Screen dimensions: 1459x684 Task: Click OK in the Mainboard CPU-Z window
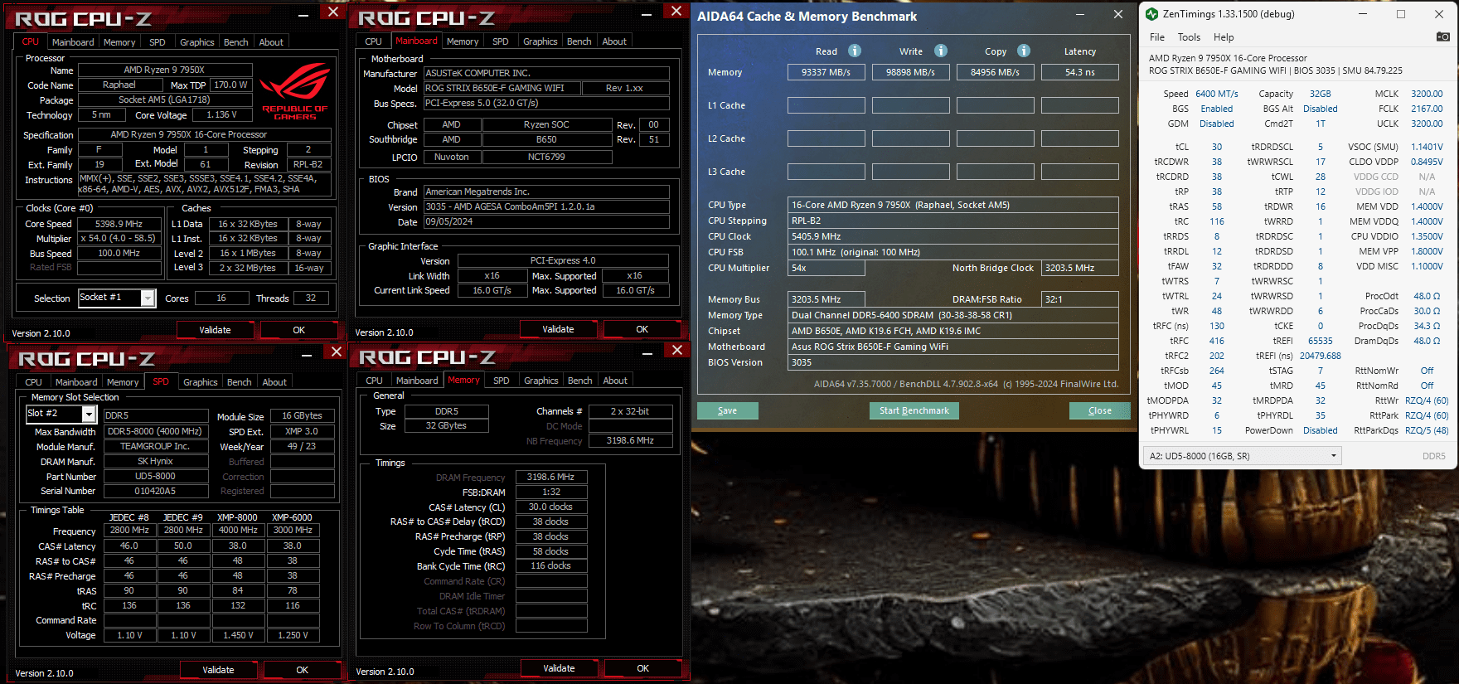[x=642, y=329]
